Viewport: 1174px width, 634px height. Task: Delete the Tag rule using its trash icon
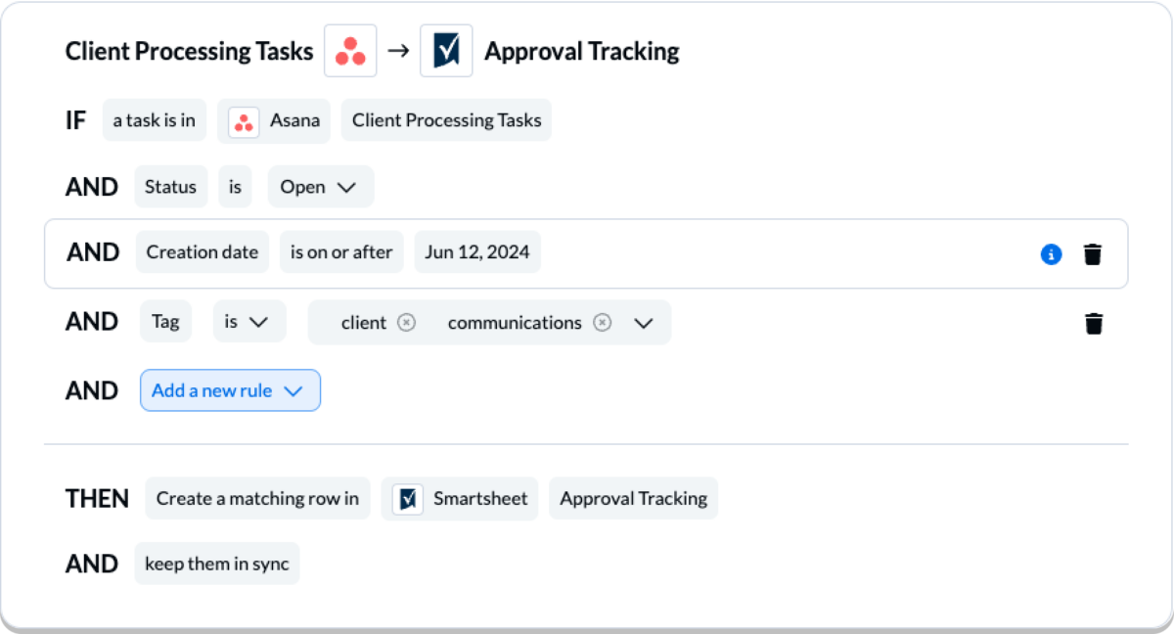1093,323
